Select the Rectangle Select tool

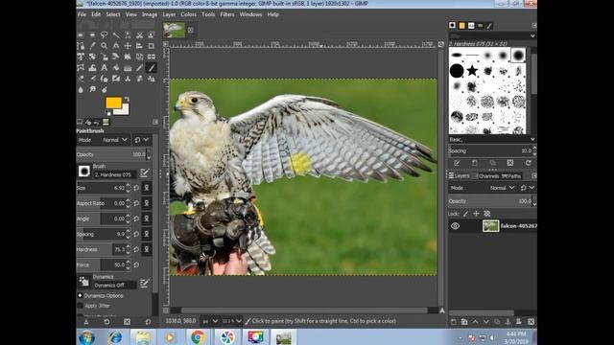pos(81,34)
